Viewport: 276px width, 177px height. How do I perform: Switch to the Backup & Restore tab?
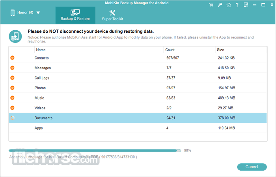75,15
